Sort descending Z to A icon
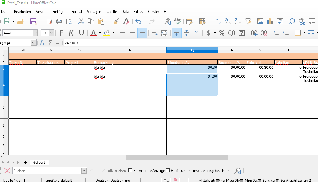The image size is (318, 182). click(x=238, y=21)
